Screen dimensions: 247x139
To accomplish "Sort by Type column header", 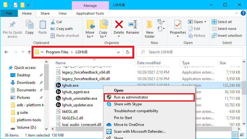I will 186,63.
